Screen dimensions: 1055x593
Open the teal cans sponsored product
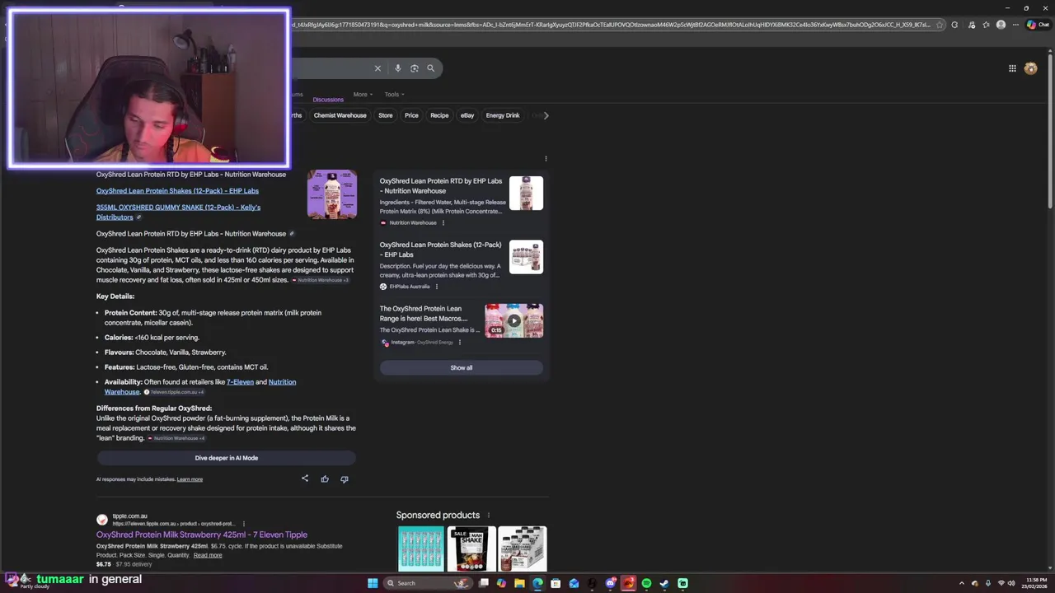pyautogui.click(x=420, y=549)
